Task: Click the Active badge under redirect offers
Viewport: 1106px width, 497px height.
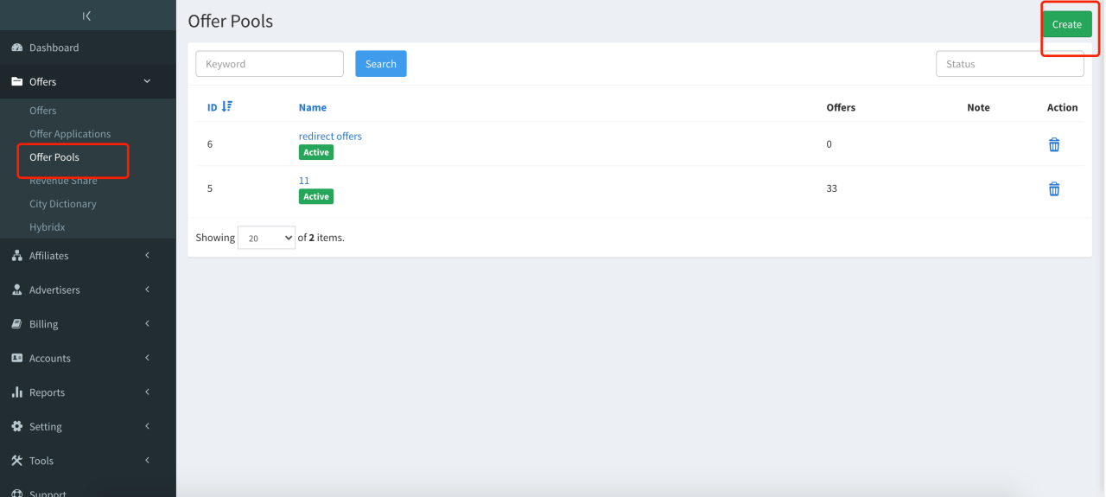Action: 316,152
